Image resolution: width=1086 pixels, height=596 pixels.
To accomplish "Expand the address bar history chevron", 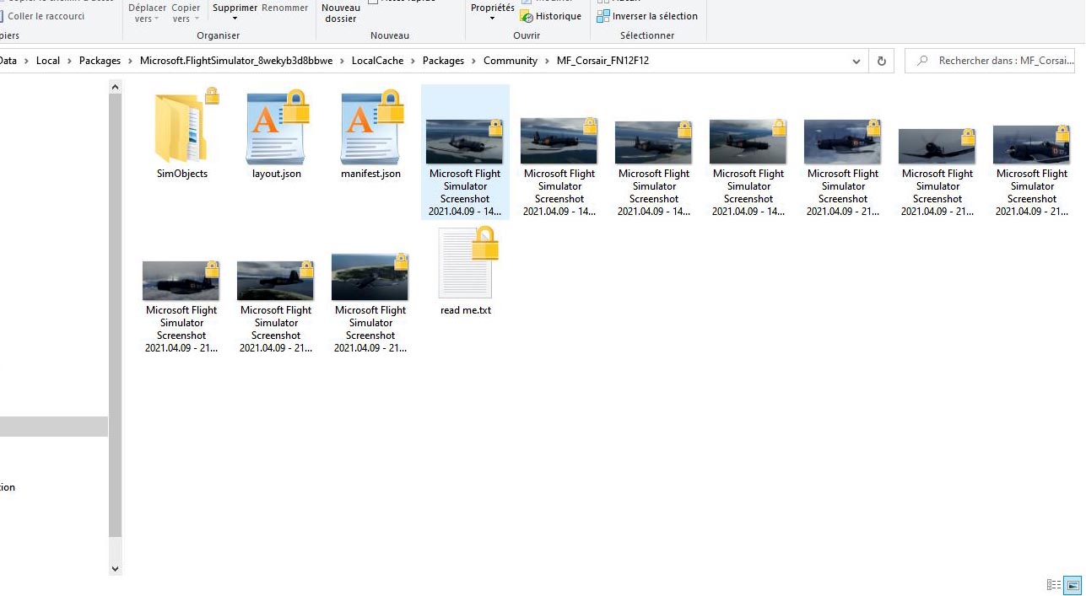I will point(856,61).
